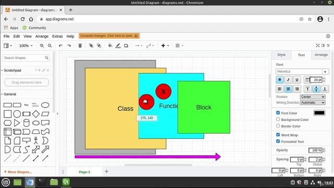
Task: Delete selection with the trash icon
Action: 80,45
